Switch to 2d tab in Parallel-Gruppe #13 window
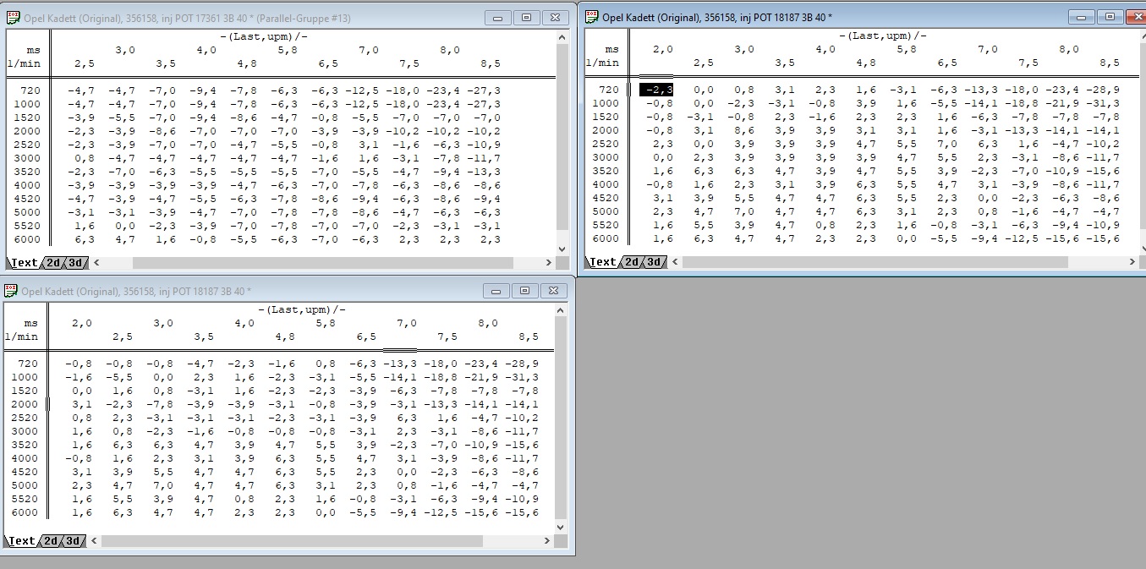This screenshot has height=569, width=1146. tap(52, 263)
